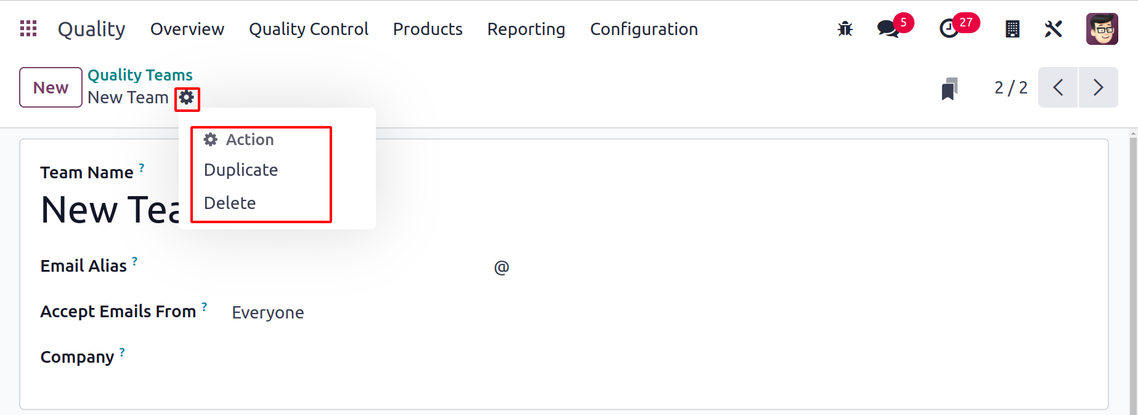Open the activities clock icon
This screenshot has height=415, width=1138.
pyautogui.click(x=949, y=29)
